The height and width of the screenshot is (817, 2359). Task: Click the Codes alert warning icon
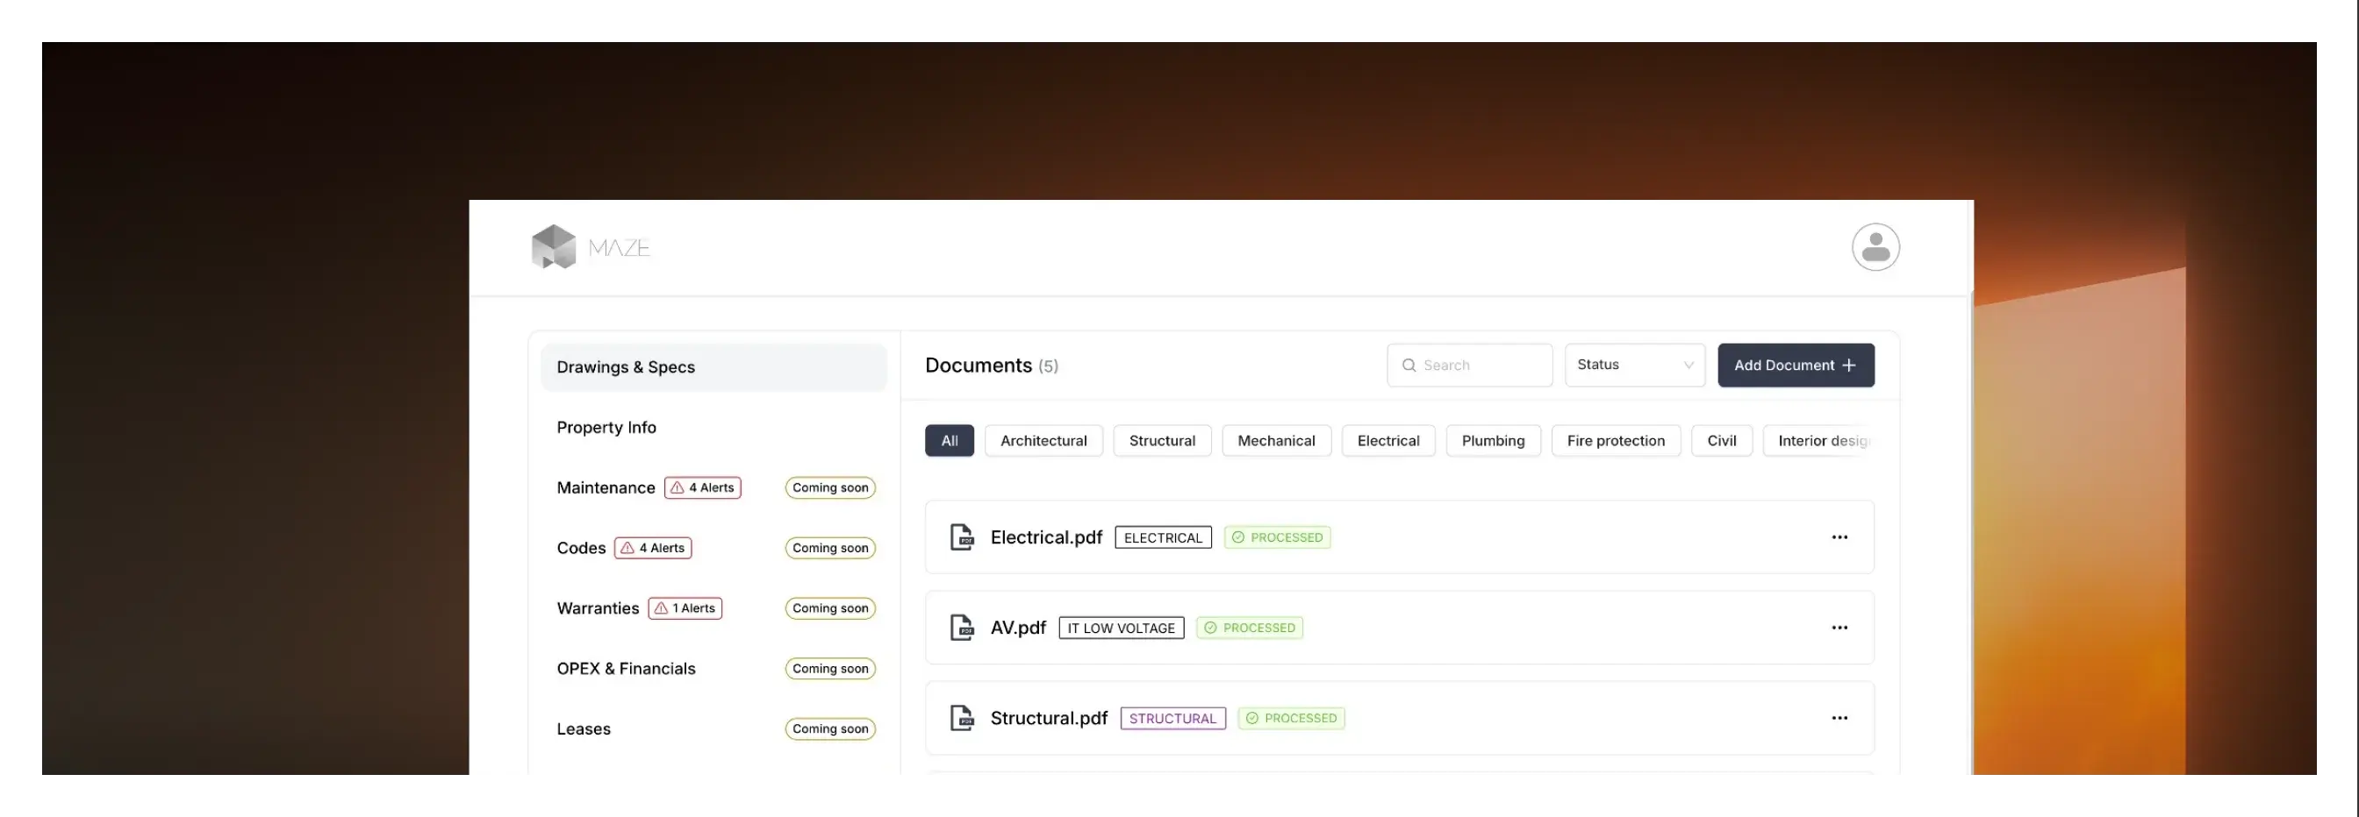tap(627, 548)
